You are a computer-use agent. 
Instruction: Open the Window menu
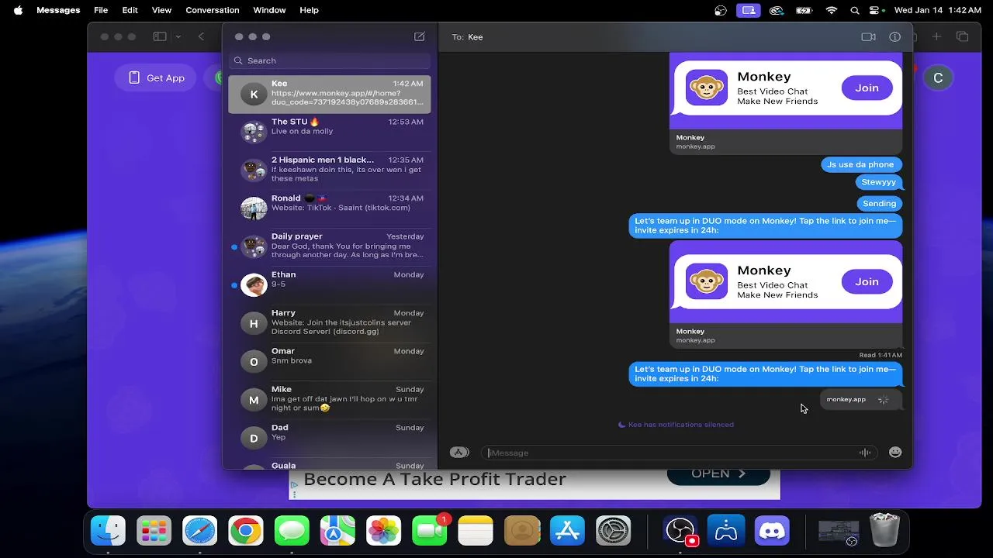pyautogui.click(x=269, y=10)
